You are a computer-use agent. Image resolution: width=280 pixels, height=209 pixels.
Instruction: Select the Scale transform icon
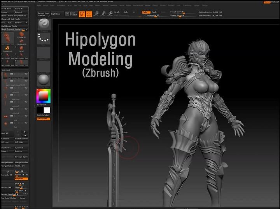[x=103, y=14]
